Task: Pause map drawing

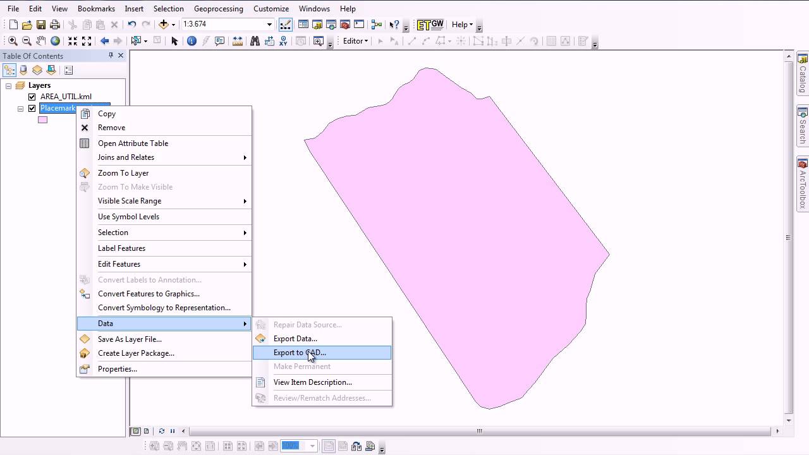Action: point(172,431)
